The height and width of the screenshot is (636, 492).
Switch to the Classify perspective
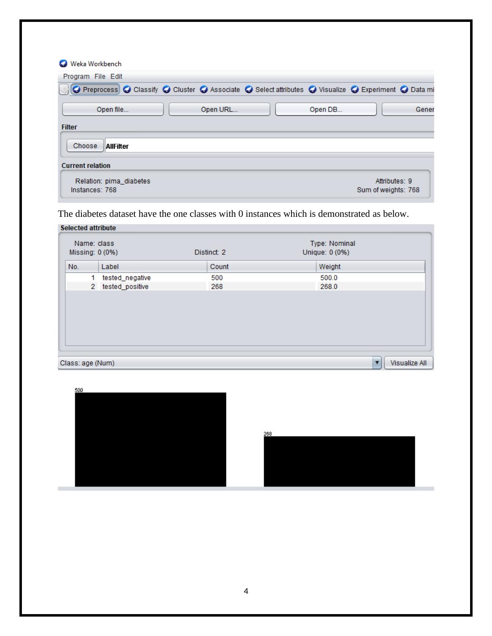pos(141,90)
